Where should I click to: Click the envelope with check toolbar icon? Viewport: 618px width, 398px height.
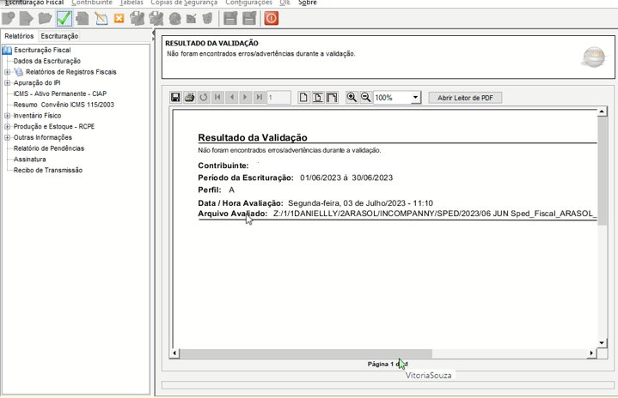pos(191,19)
